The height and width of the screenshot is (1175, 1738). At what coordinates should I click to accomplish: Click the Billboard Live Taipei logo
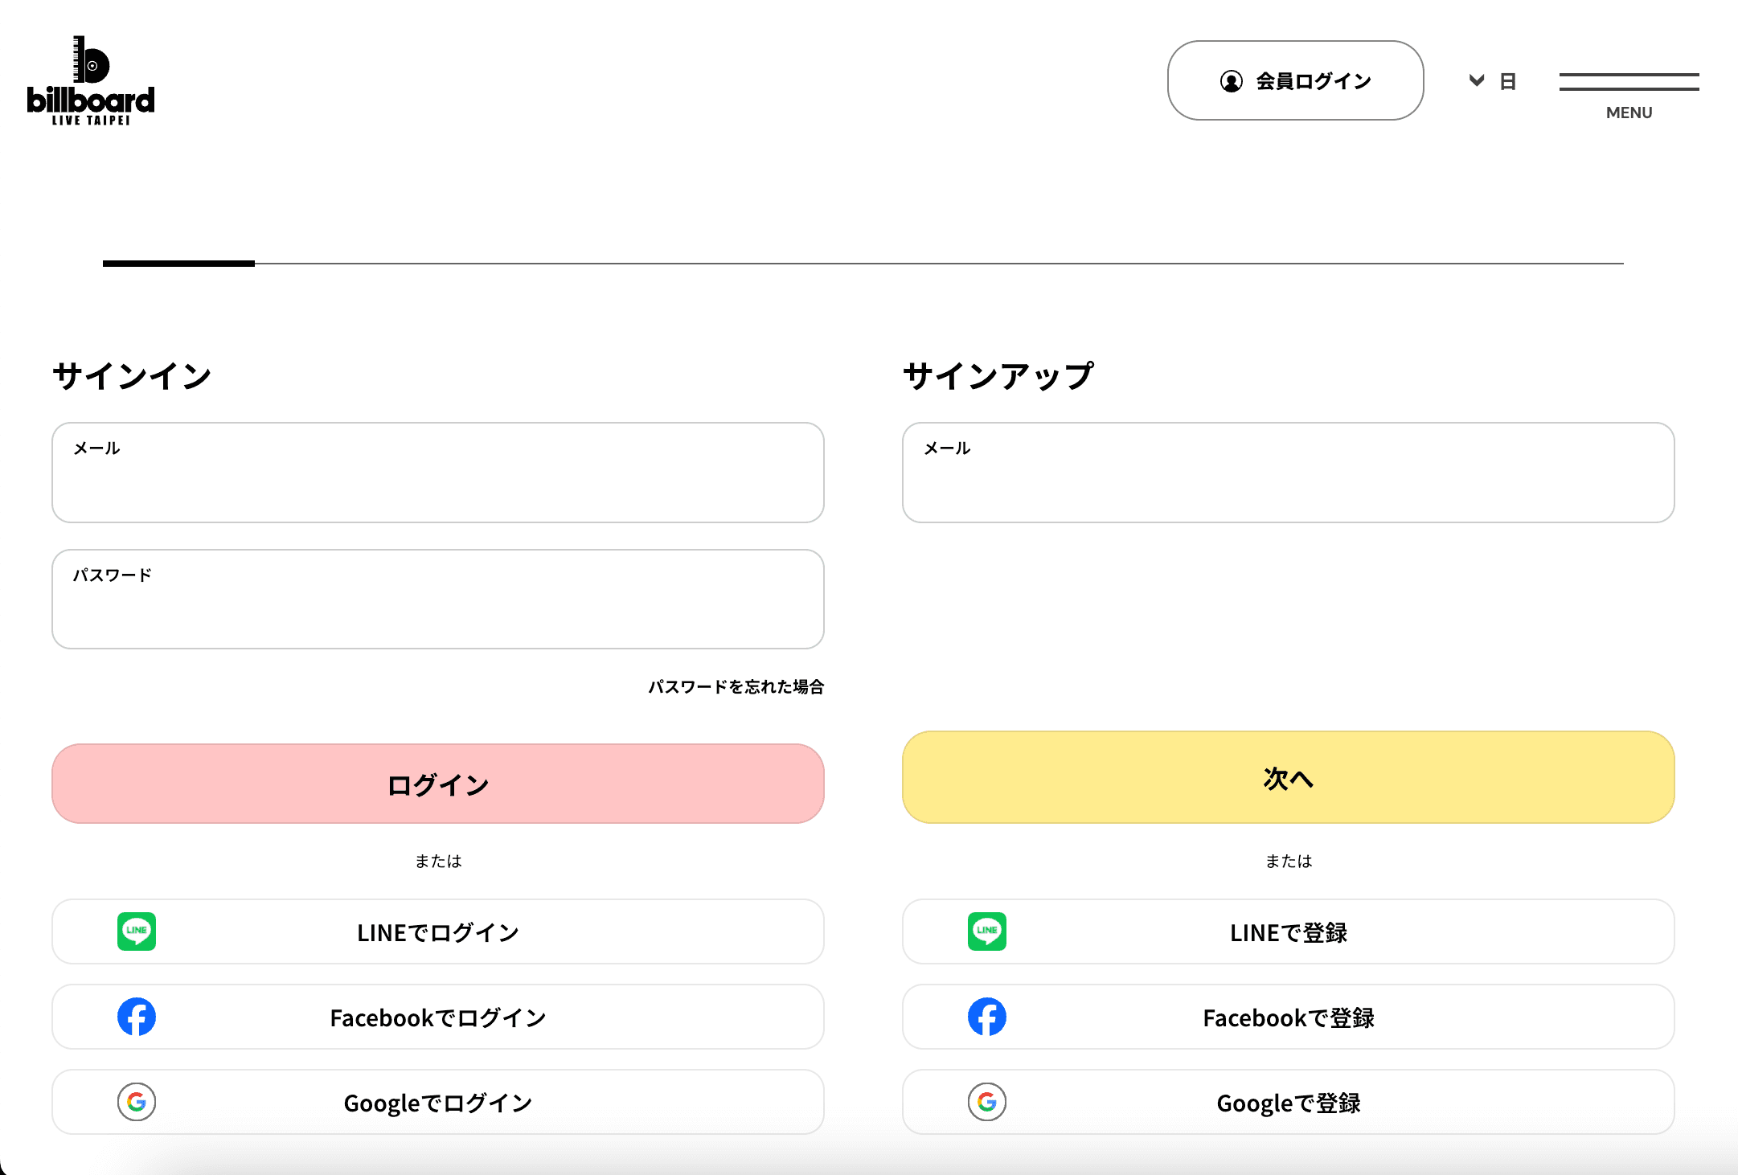click(x=91, y=81)
